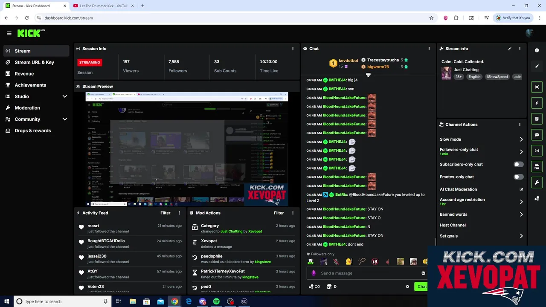Open Channel Actions three-dot menu

coord(520,125)
